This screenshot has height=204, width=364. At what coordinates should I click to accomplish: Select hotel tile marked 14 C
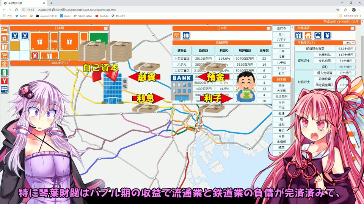pyautogui.click(x=54, y=41)
